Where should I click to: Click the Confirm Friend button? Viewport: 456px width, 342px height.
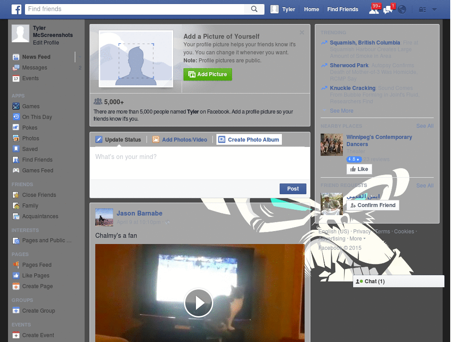click(x=373, y=205)
